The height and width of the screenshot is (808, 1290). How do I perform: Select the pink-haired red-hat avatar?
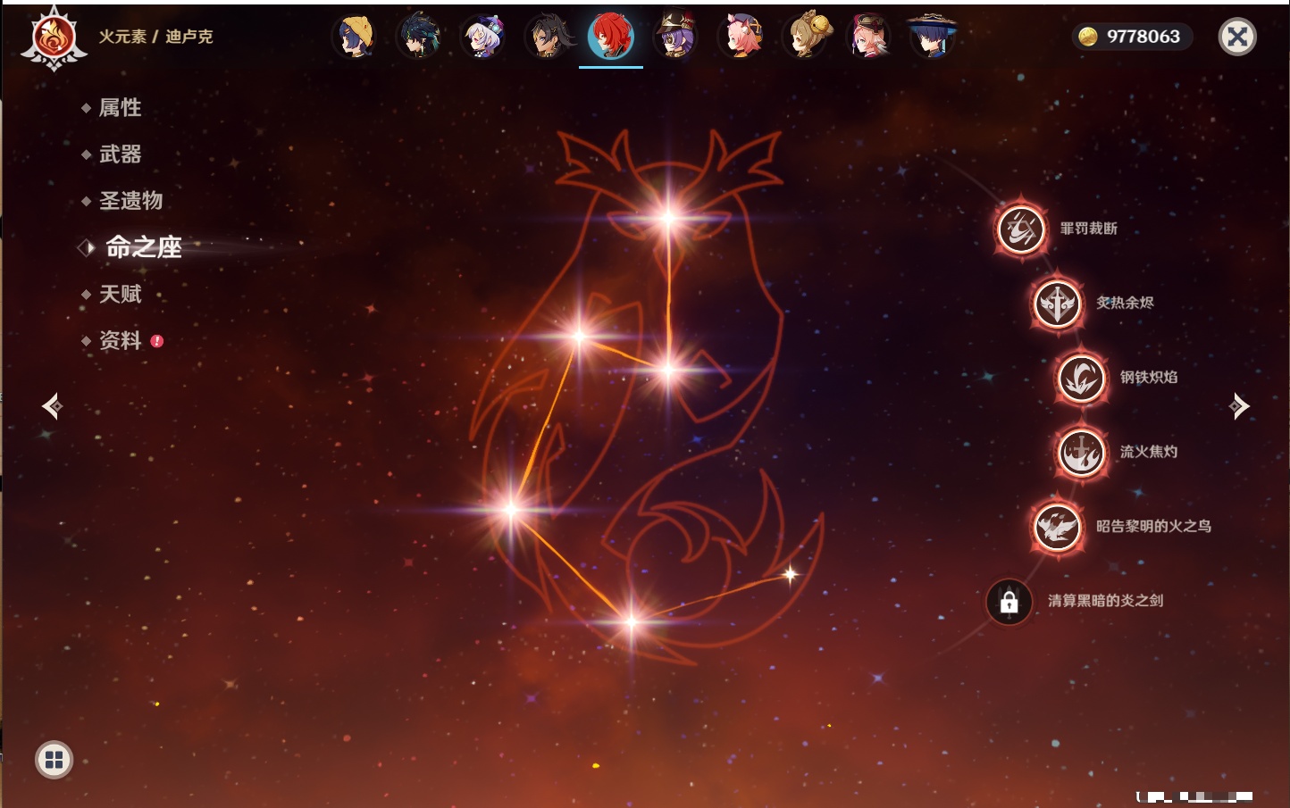pos(869,37)
